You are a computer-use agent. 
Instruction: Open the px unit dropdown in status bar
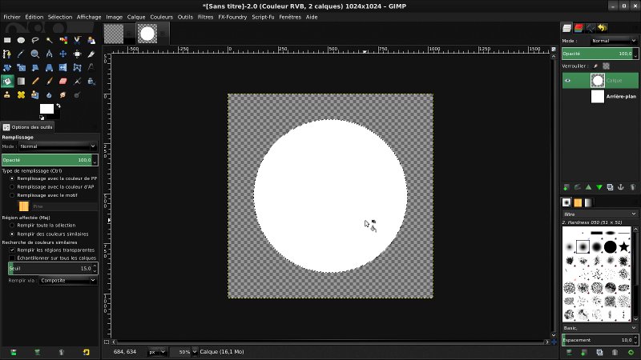157,352
